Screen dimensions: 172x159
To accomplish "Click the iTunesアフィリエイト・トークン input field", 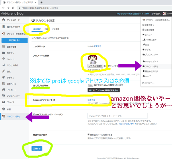I will point(117,116).
